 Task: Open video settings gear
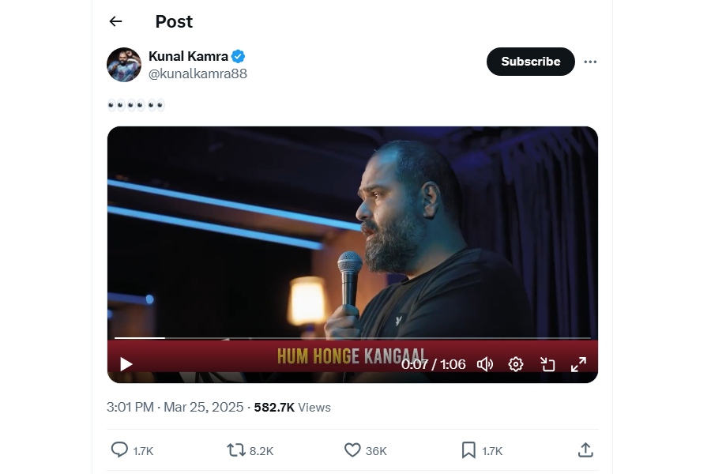[516, 364]
